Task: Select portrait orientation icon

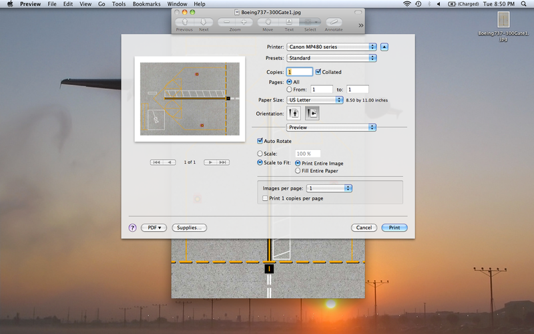Action: click(x=294, y=114)
